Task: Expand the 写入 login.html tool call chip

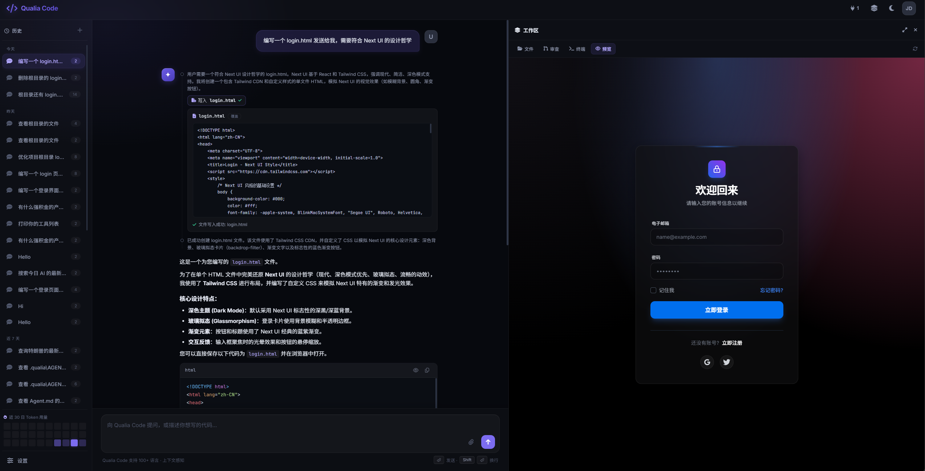Action: (x=216, y=101)
